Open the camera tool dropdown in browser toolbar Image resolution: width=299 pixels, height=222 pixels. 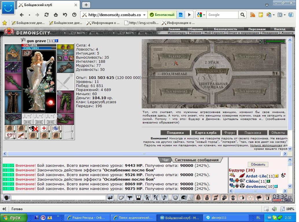click(285, 15)
